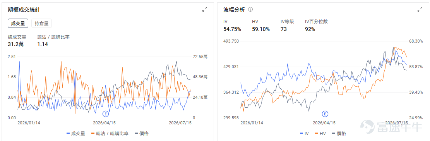Image resolution: width=430 pixels, height=141 pixels.
Task: Select the 成交量 tab
Action: 18,23
